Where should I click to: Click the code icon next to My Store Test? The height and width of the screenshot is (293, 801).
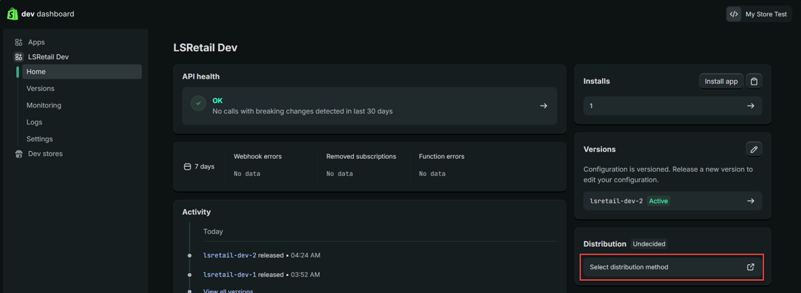[734, 14]
